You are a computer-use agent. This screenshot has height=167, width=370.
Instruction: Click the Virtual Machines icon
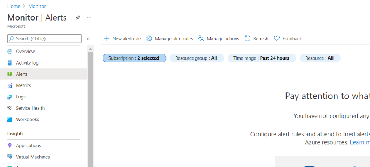(x=10, y=157)
